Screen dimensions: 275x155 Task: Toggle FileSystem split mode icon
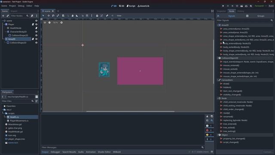click(x=37, y=97)
